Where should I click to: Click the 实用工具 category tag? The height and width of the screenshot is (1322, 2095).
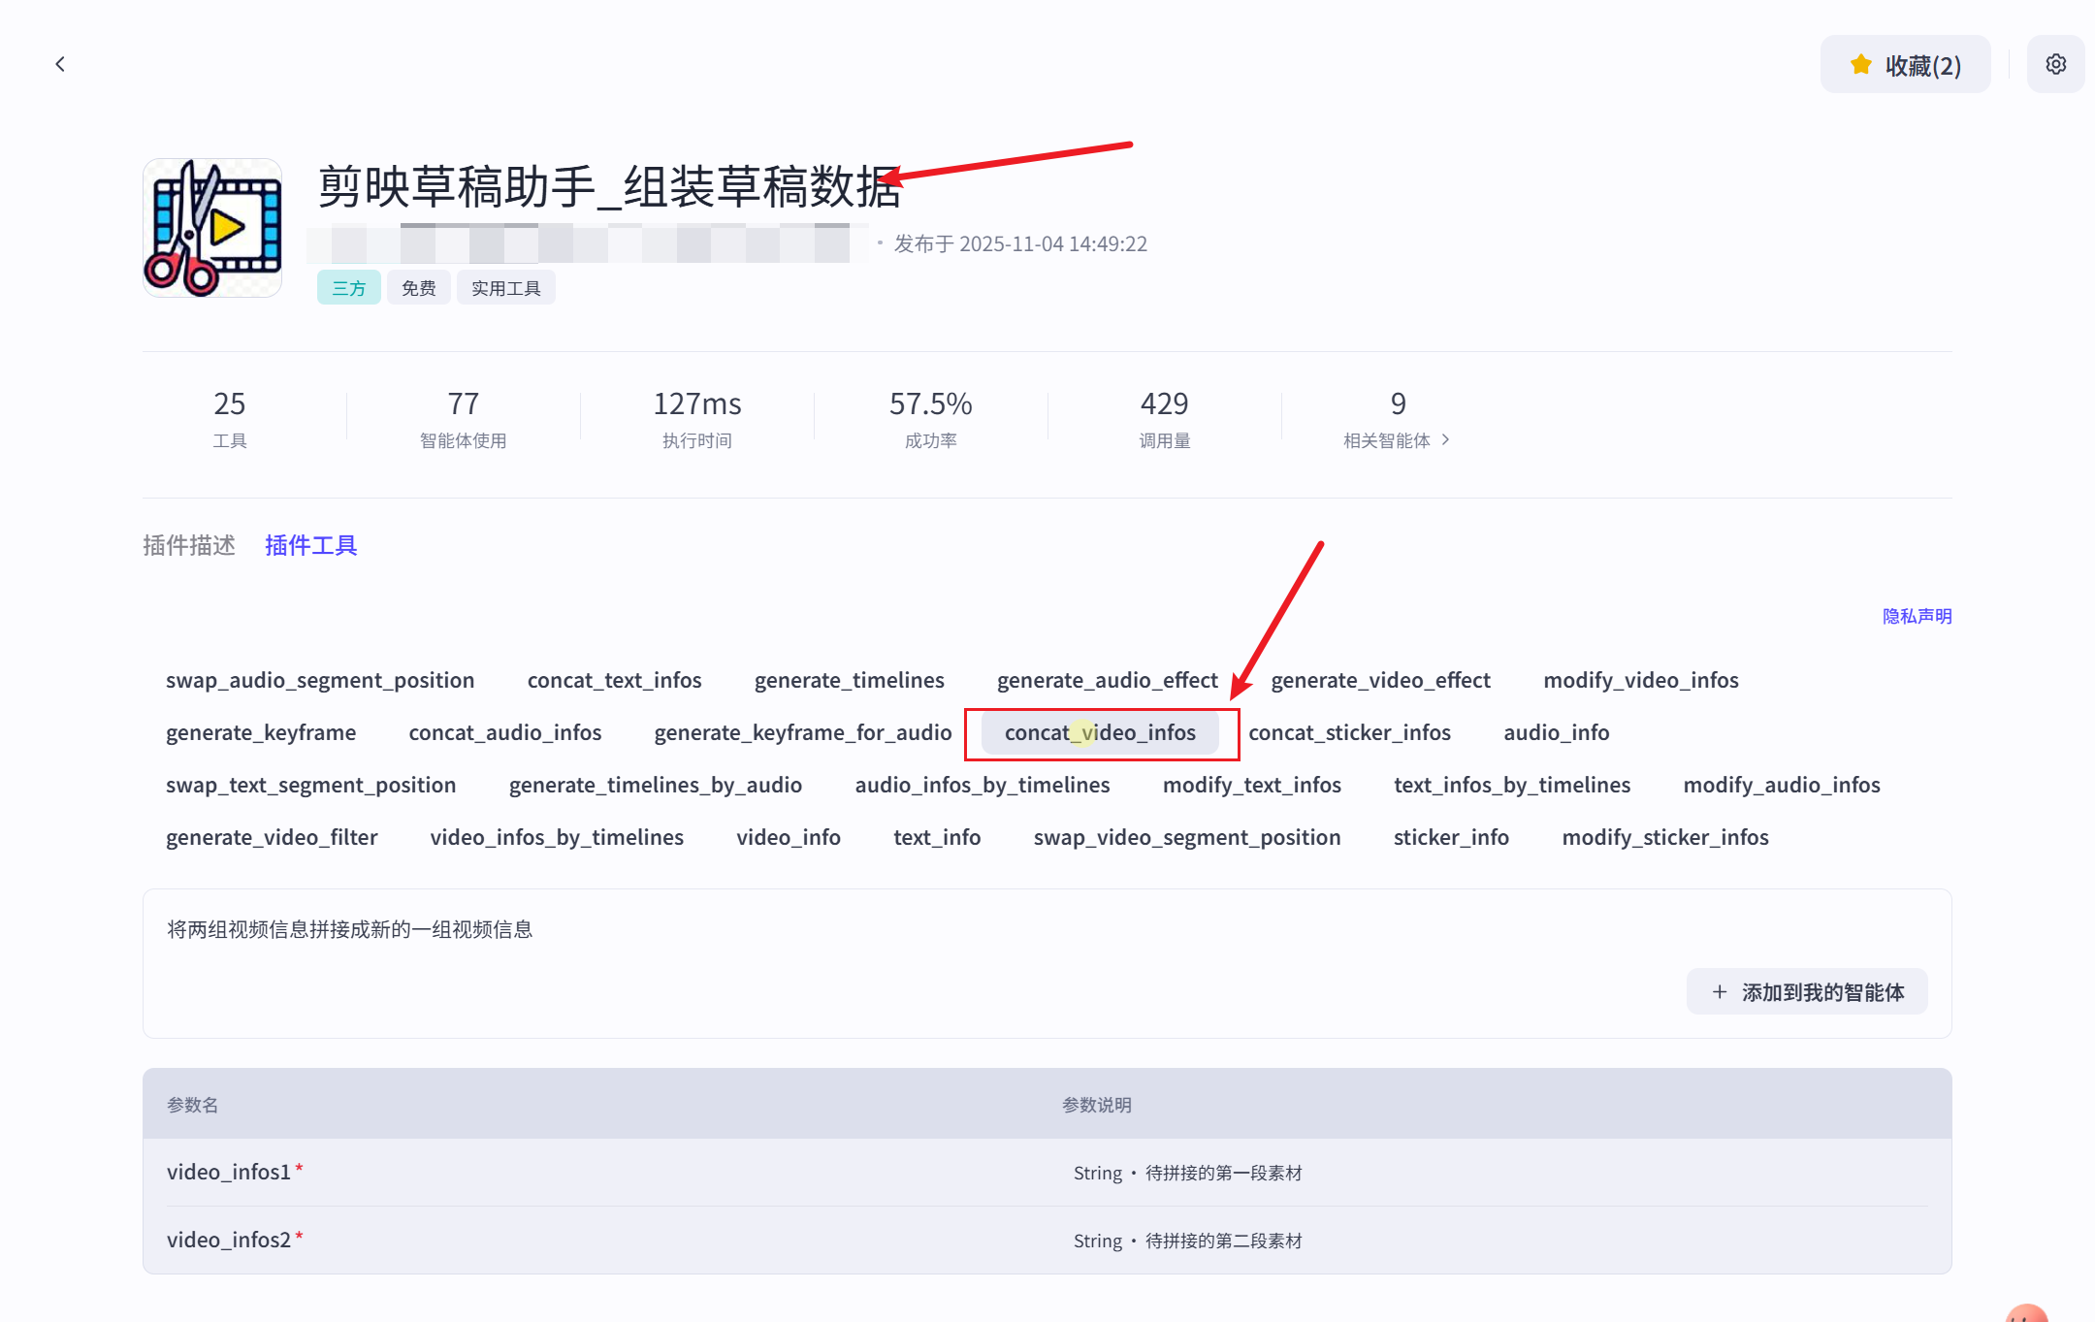pos(505,288)
